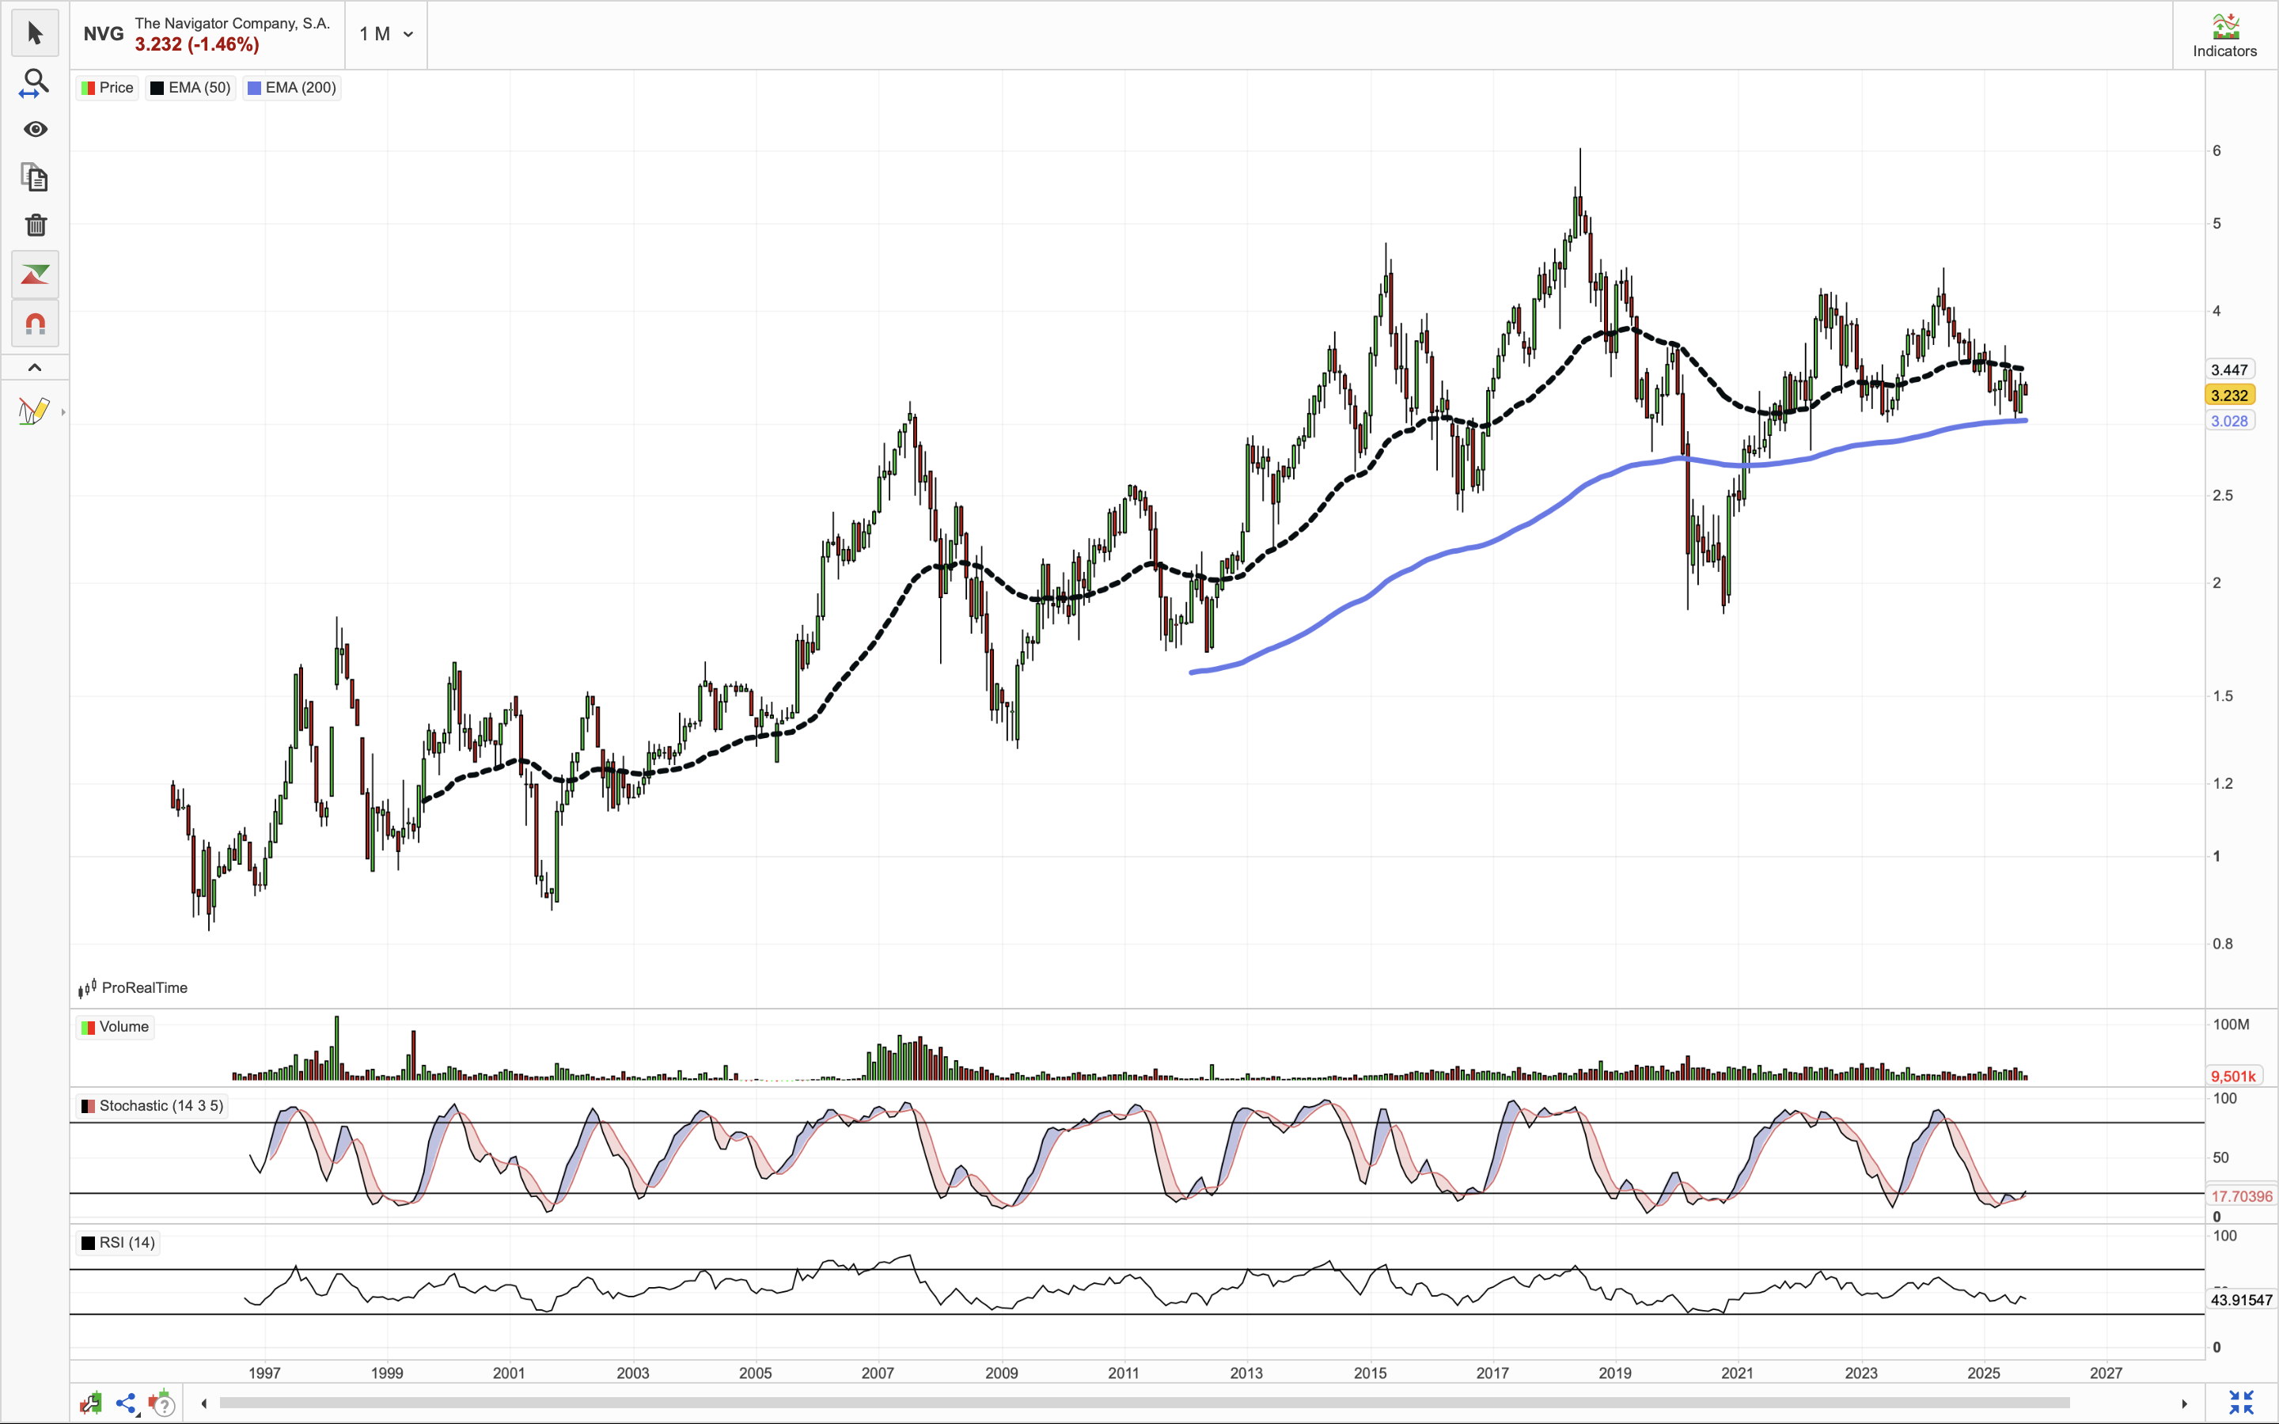Open the chart settings wrench icon
Image resolution: width=2279 pixels, height=1424 pixels.
coord(91,1403)
